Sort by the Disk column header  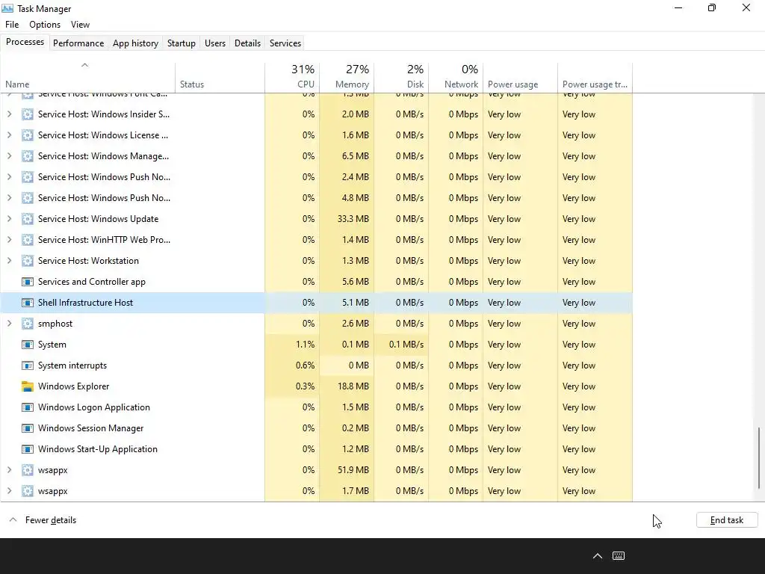(x=401, y=78)
